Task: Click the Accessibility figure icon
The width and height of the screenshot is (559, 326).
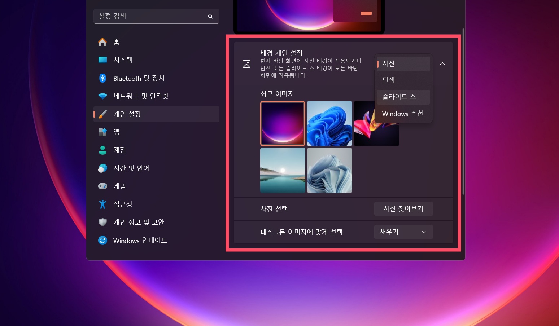Action: coord(102,204)
